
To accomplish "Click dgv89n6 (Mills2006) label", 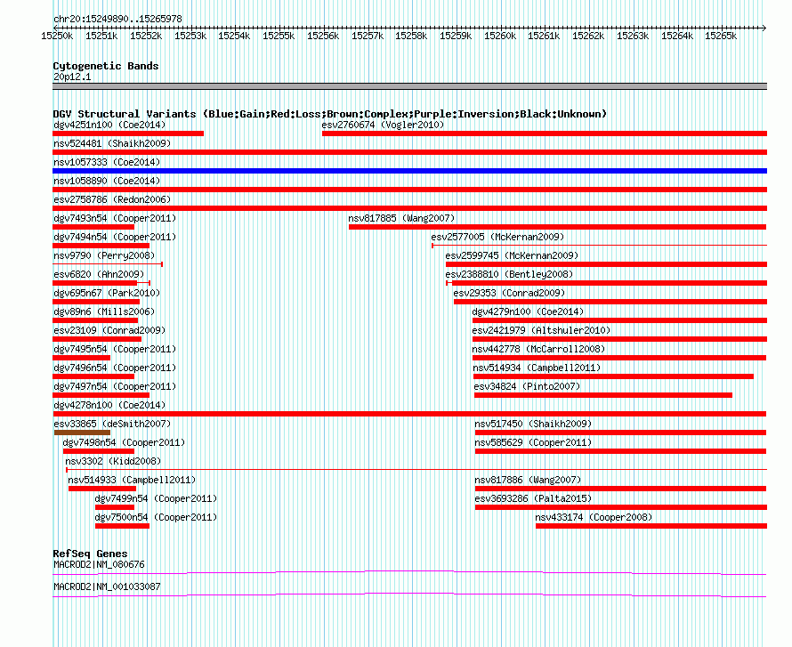I will click(104, 311).
